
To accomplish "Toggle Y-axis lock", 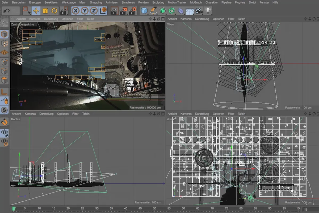I will (x=85, y=11).
